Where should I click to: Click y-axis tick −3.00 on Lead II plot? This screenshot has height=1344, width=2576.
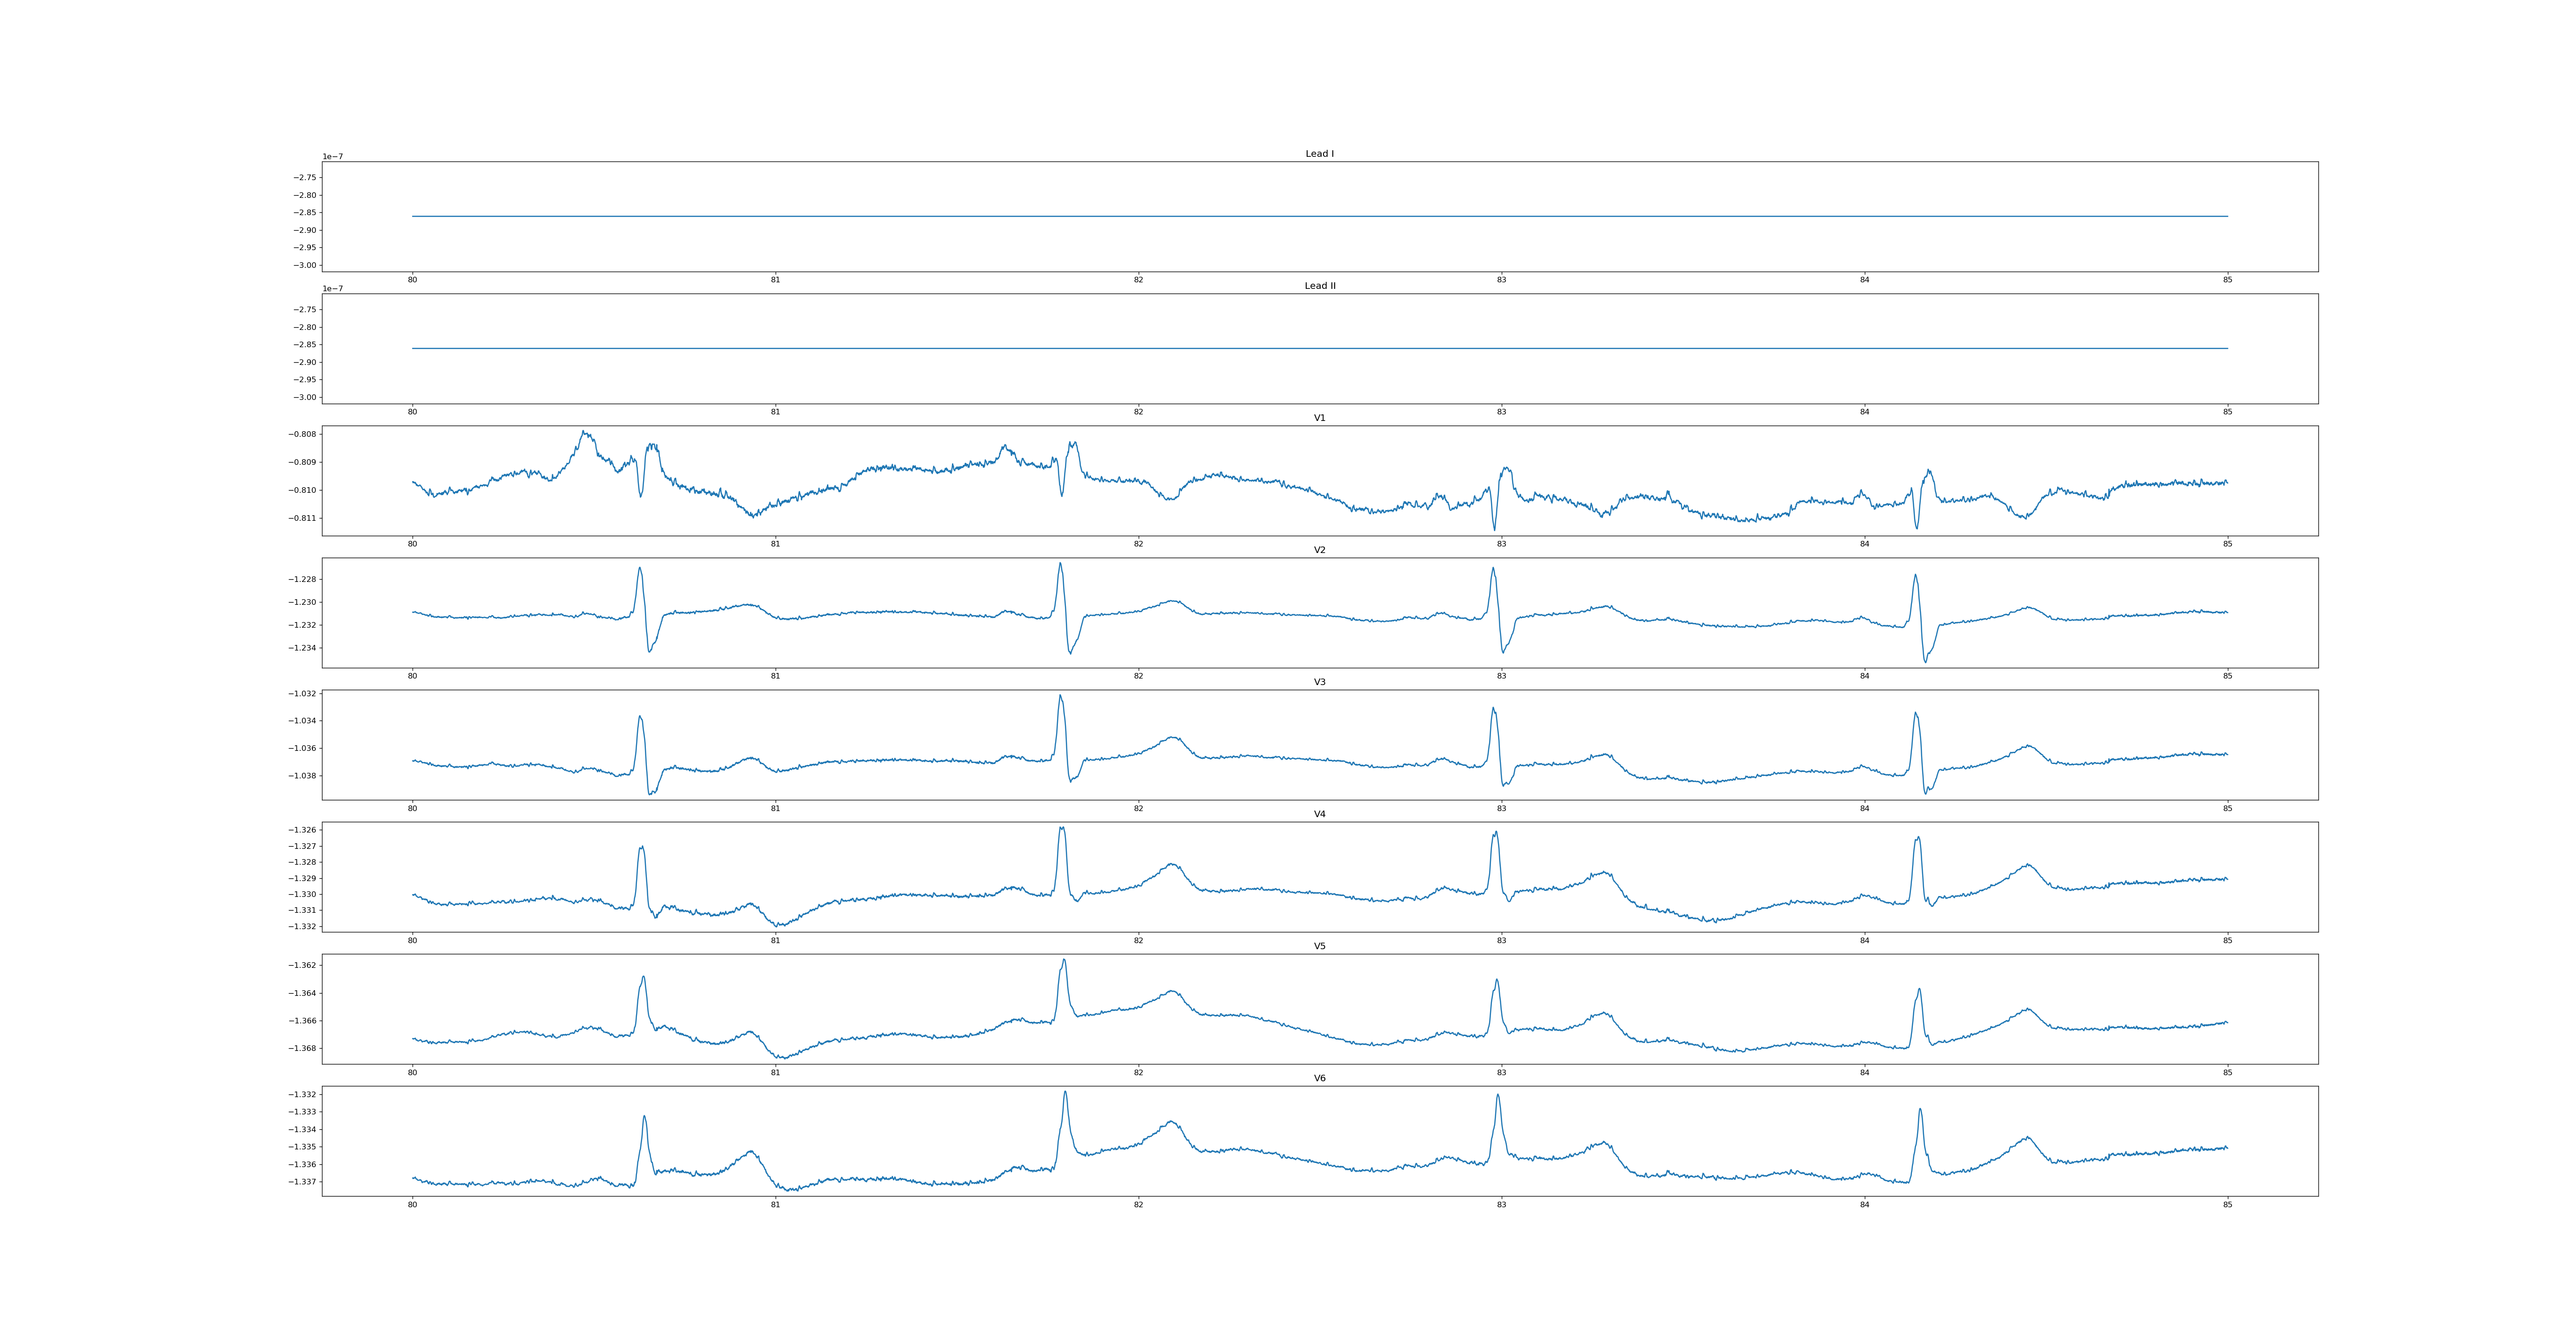pos(305,397)
